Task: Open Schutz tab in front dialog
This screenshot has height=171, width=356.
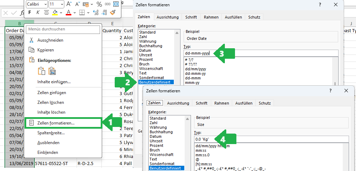Action: click(265, 103)
